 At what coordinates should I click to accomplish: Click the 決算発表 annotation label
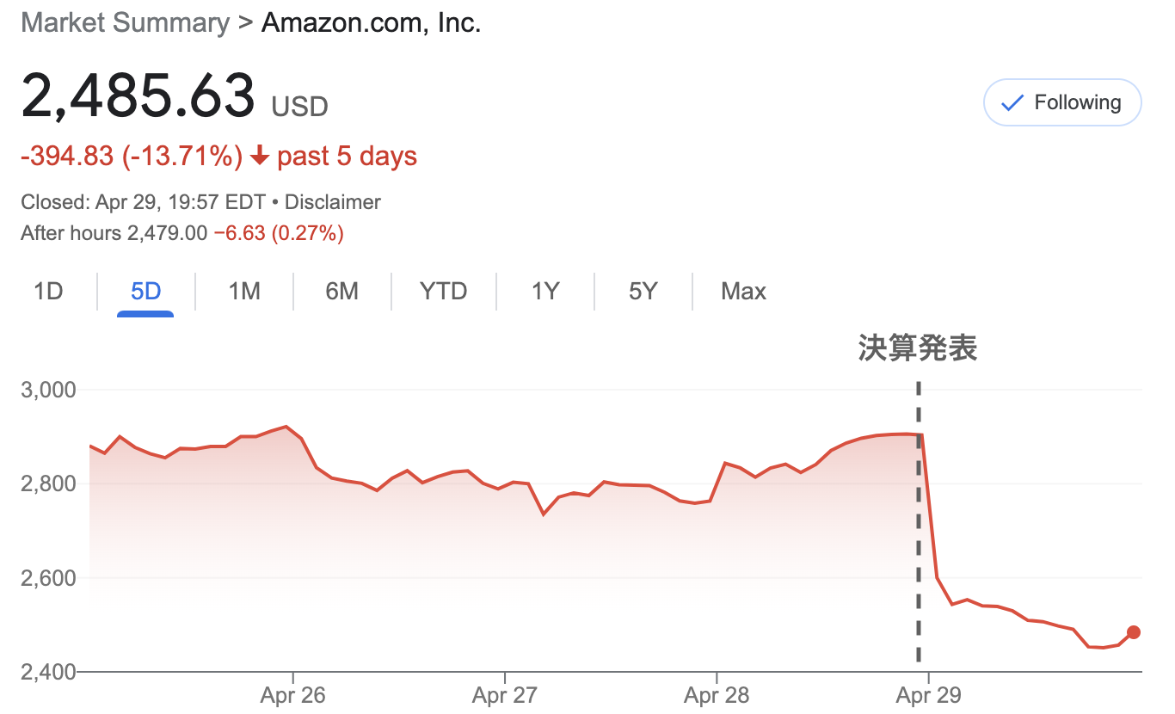coord(918,348)
